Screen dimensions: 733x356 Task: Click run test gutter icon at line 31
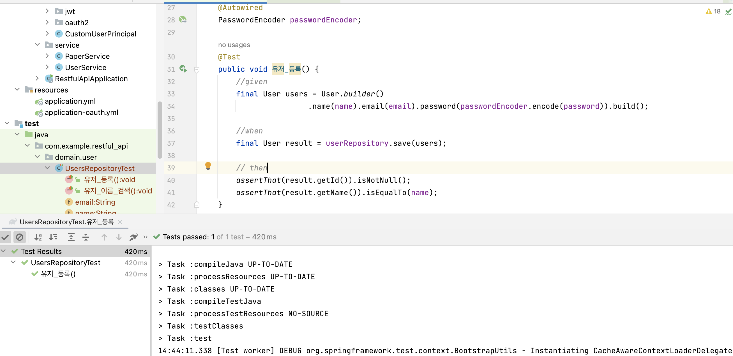click(x=183, y=69)
